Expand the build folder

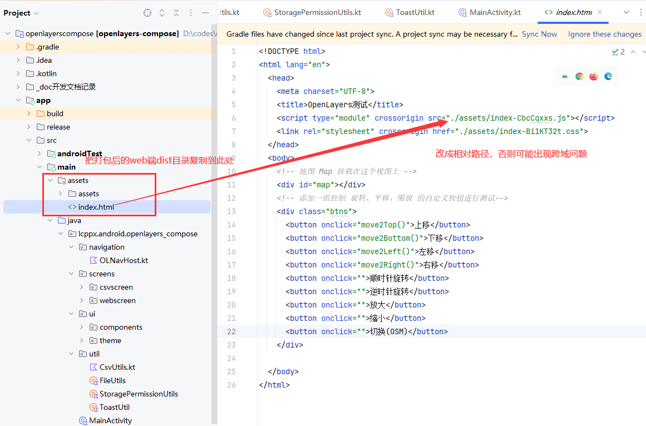(29, 113)
